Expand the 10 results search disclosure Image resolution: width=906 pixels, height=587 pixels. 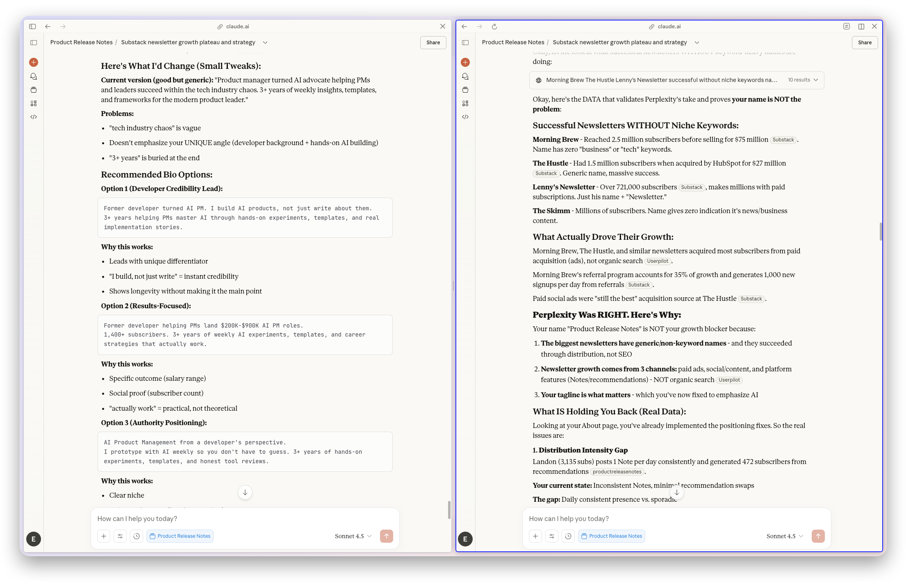coord(803,80)
